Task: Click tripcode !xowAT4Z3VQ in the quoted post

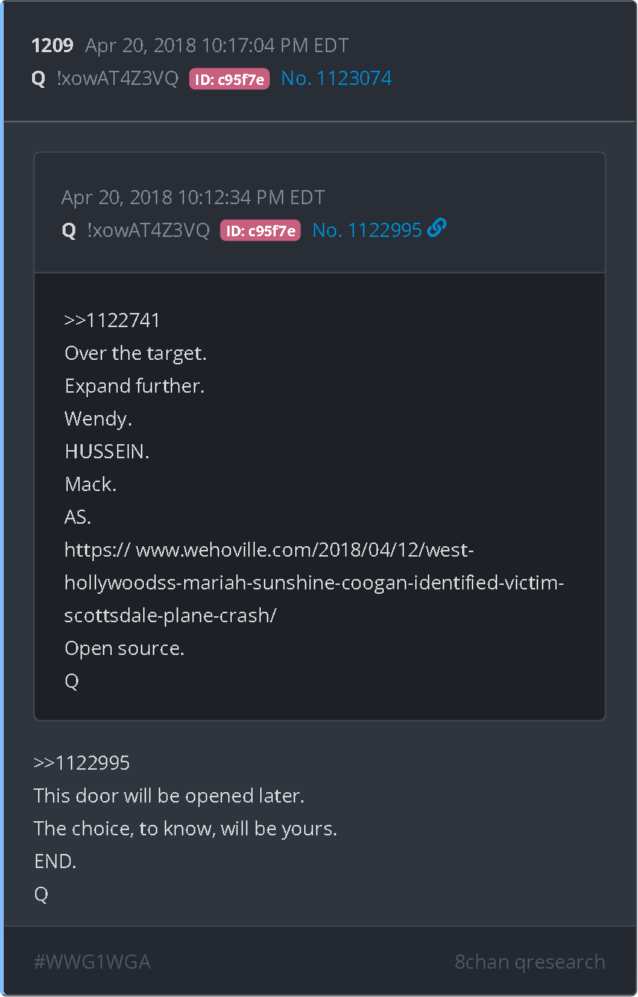Action: click(x=148, y=231)
